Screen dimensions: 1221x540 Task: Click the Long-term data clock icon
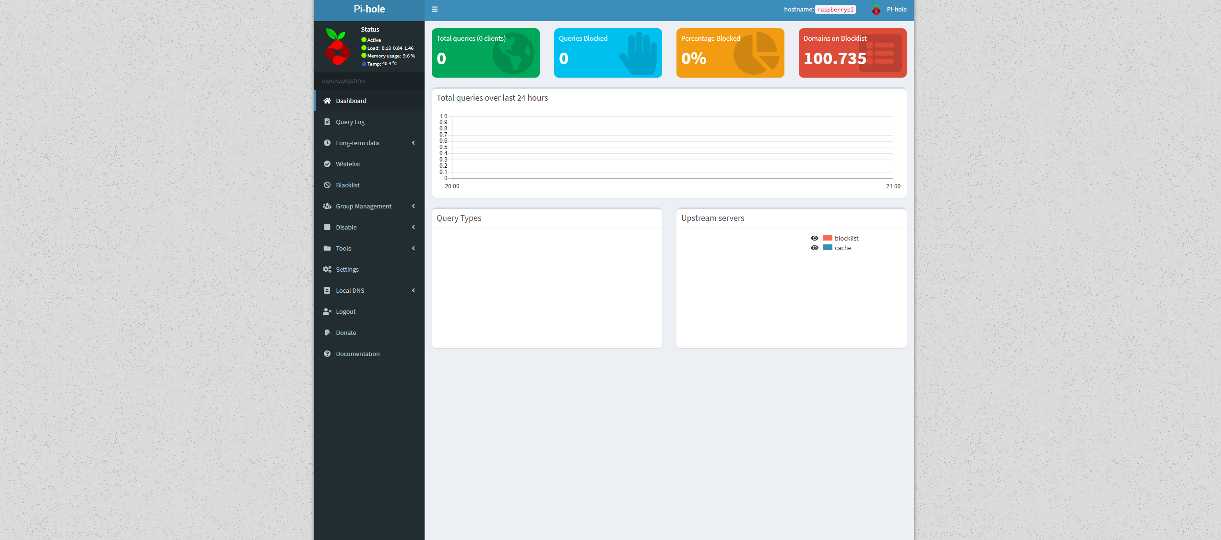point(327,143)
